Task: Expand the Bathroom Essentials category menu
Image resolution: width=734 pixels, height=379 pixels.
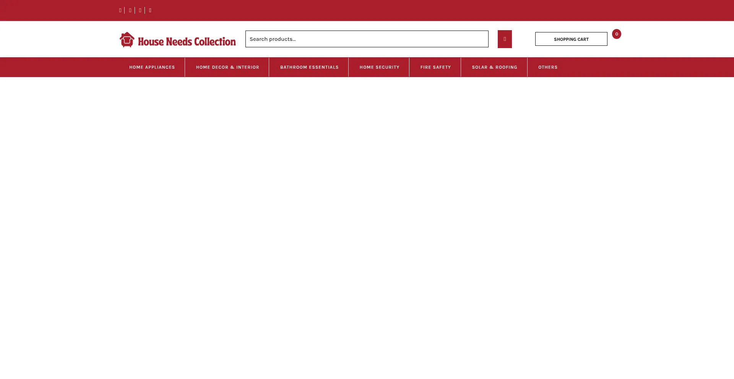Action: 309,67
